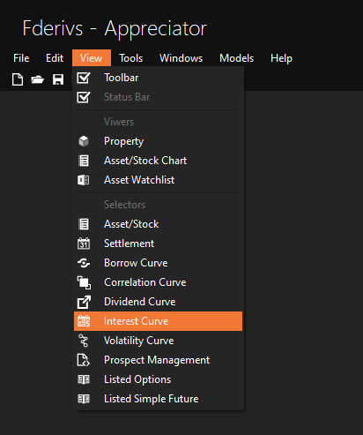Click the Save floppy disk icon
Screen dimensions: 363x435
tap(58, 79)
